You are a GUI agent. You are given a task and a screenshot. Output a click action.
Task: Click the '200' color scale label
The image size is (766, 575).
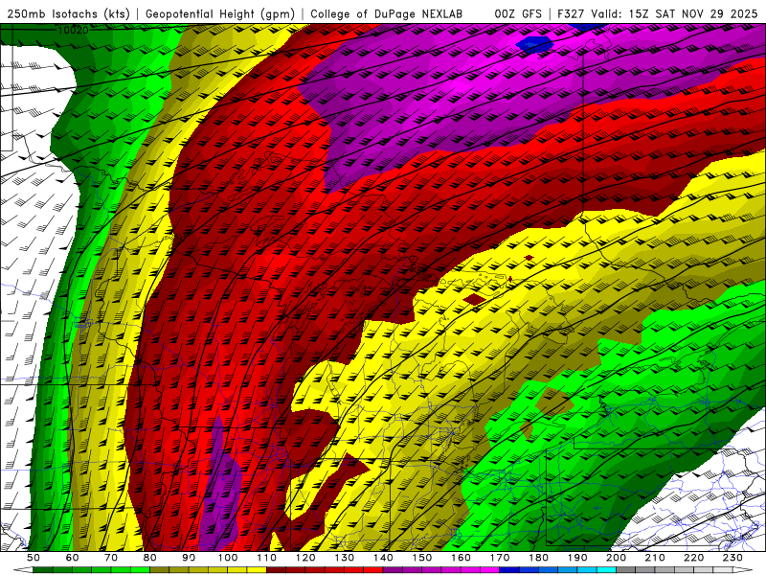pos(617,558)
